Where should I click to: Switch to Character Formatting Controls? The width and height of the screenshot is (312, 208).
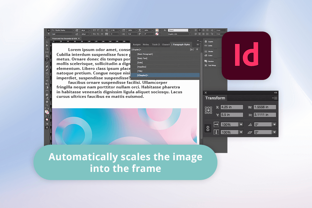(x=49, y=30)
